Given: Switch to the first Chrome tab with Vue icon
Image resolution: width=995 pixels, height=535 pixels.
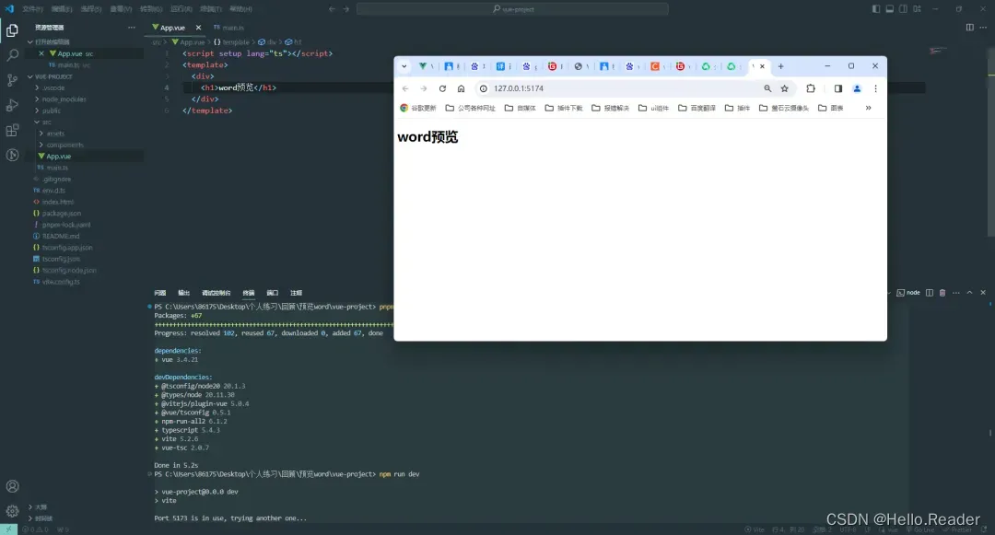Looking at the screenshot, I should coord(423,66).
